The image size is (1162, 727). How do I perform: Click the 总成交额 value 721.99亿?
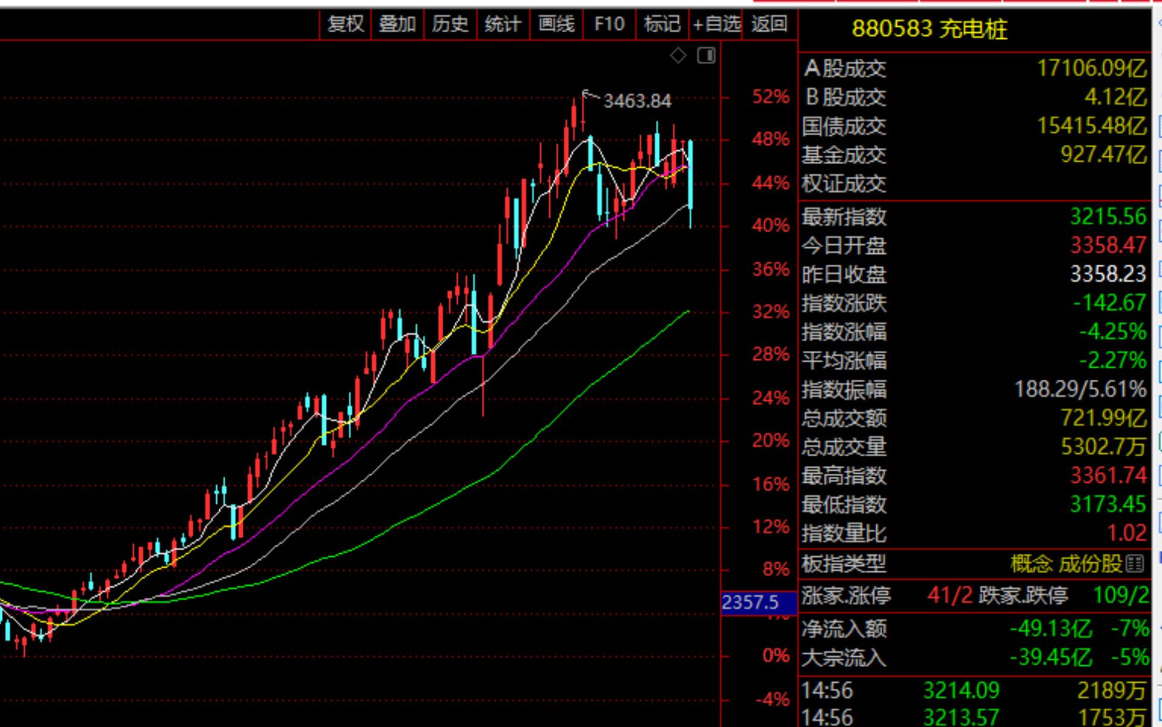[x=1104, y=417]
